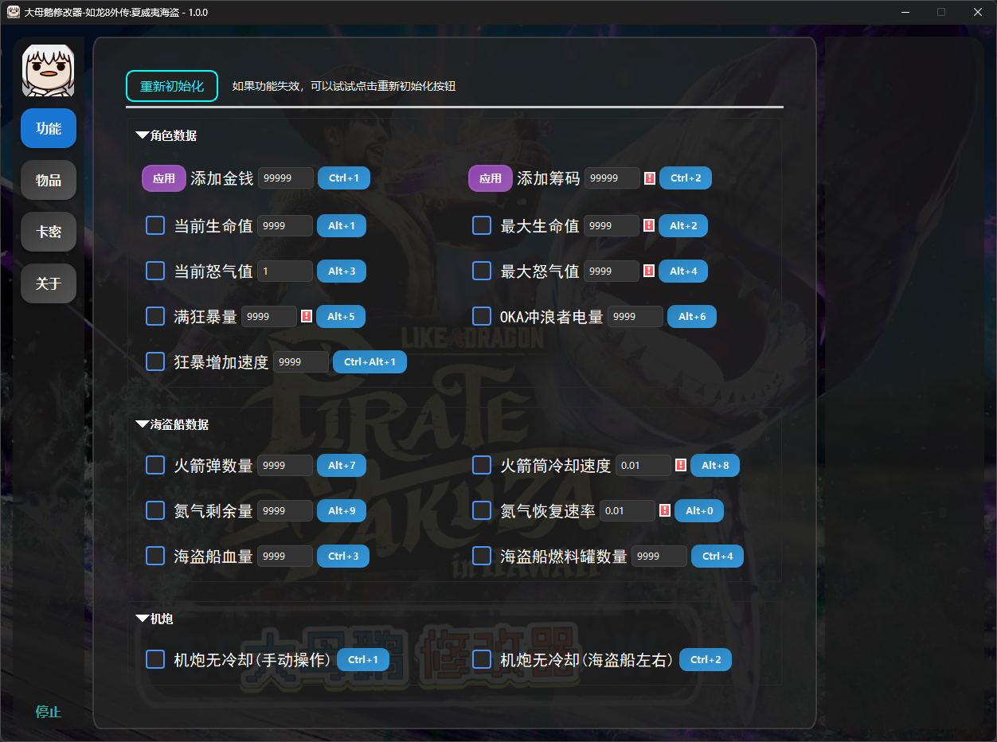Focus the 添加筹码 value field
This screenshot has width=997, height=742.
point(612,178)
